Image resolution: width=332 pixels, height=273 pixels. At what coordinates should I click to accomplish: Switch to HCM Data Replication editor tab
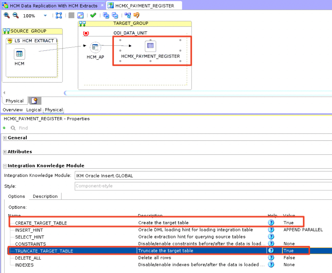point(54,6)
